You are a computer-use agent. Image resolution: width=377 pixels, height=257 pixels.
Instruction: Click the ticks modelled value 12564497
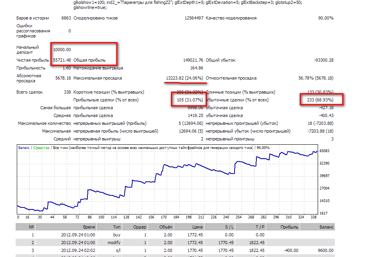[194, 18]
